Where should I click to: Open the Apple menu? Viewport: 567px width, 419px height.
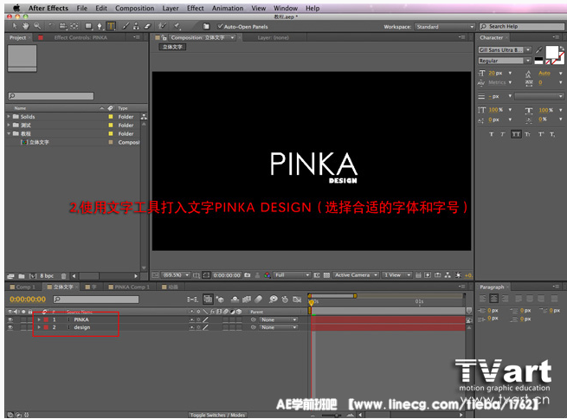pos(16,8)
